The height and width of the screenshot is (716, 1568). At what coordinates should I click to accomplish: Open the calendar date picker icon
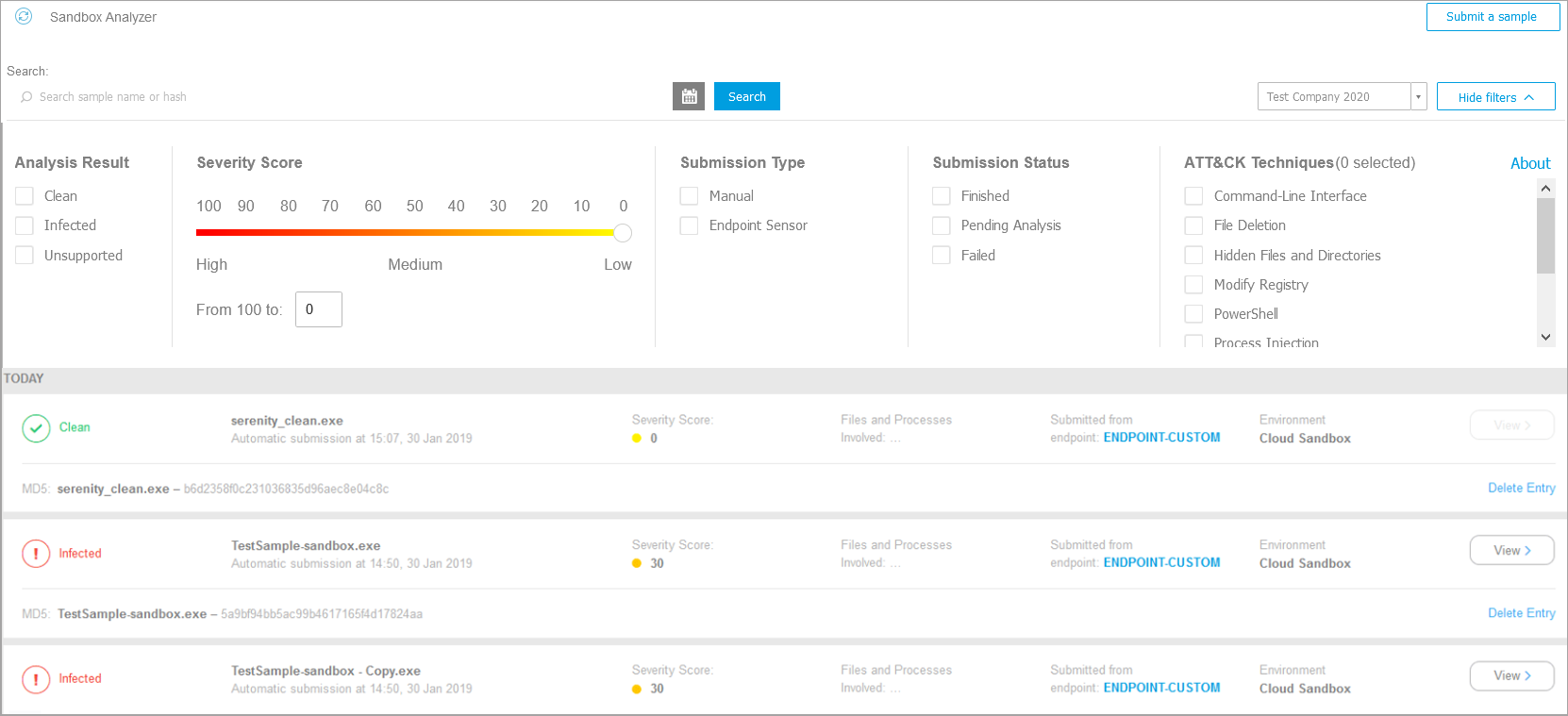[x=689, y=96]
